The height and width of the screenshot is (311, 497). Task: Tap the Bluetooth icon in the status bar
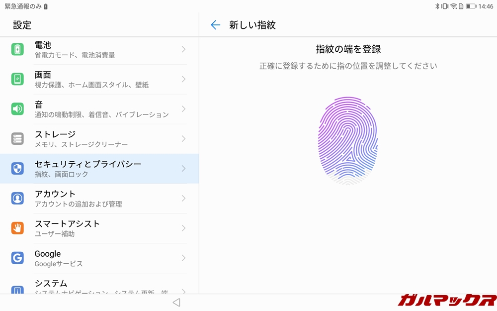(438, 5)
